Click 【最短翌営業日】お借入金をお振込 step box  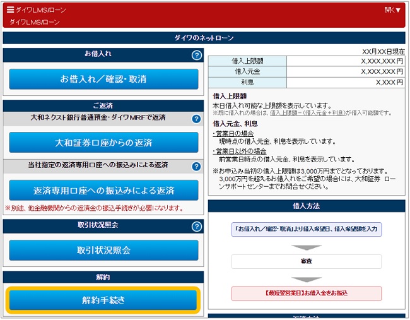click(x=307, y=293)
